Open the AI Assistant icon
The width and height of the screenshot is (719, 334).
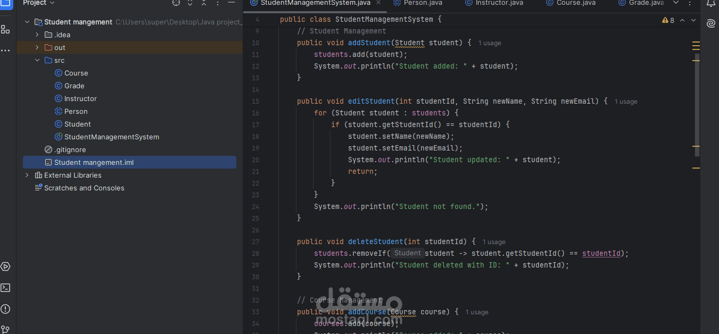tap(712, 23)
